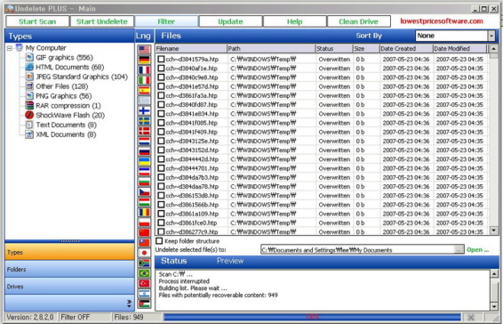Choose the Danish flag language
The height and width of the screenshot is (324, 503).
pyautogui.click(x=144, y=131)
